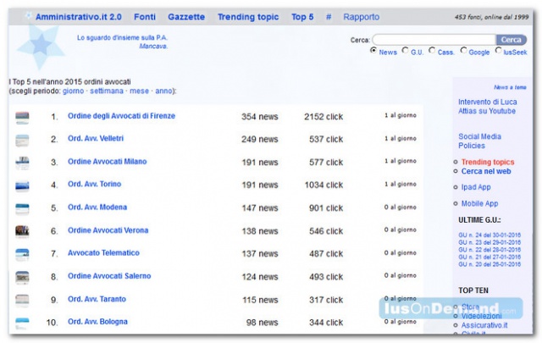Select the Cass. radio button
The image size is (542, 343).
pos(432,51)
